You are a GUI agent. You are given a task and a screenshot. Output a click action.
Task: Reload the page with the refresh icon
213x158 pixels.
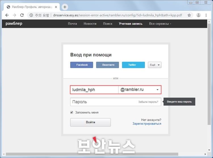(22, 15)
